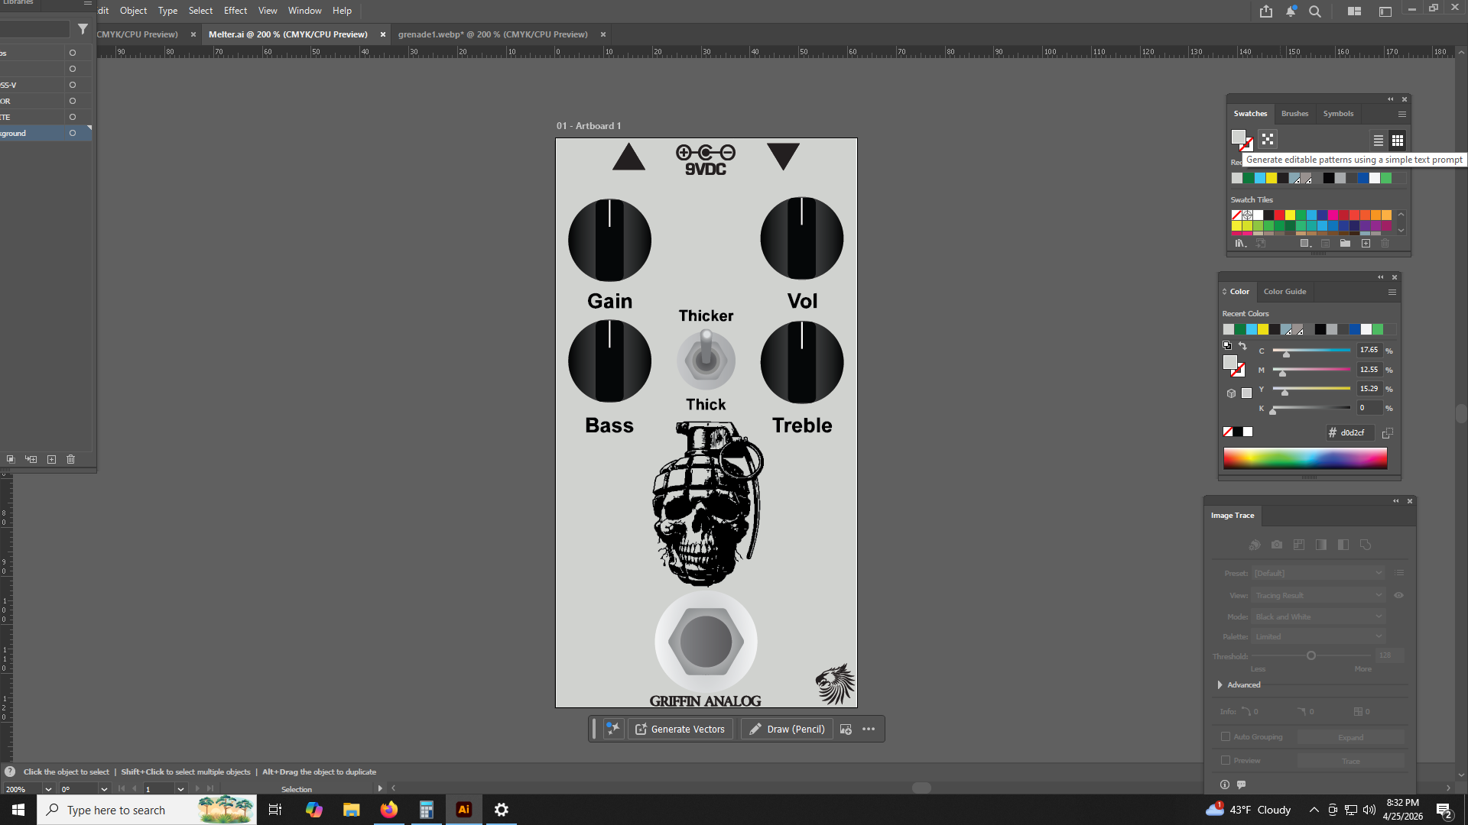This screenshot has width=1468, height=825.
Task: Open more options ellipsis in contextual bar
Action: (869, 729)
